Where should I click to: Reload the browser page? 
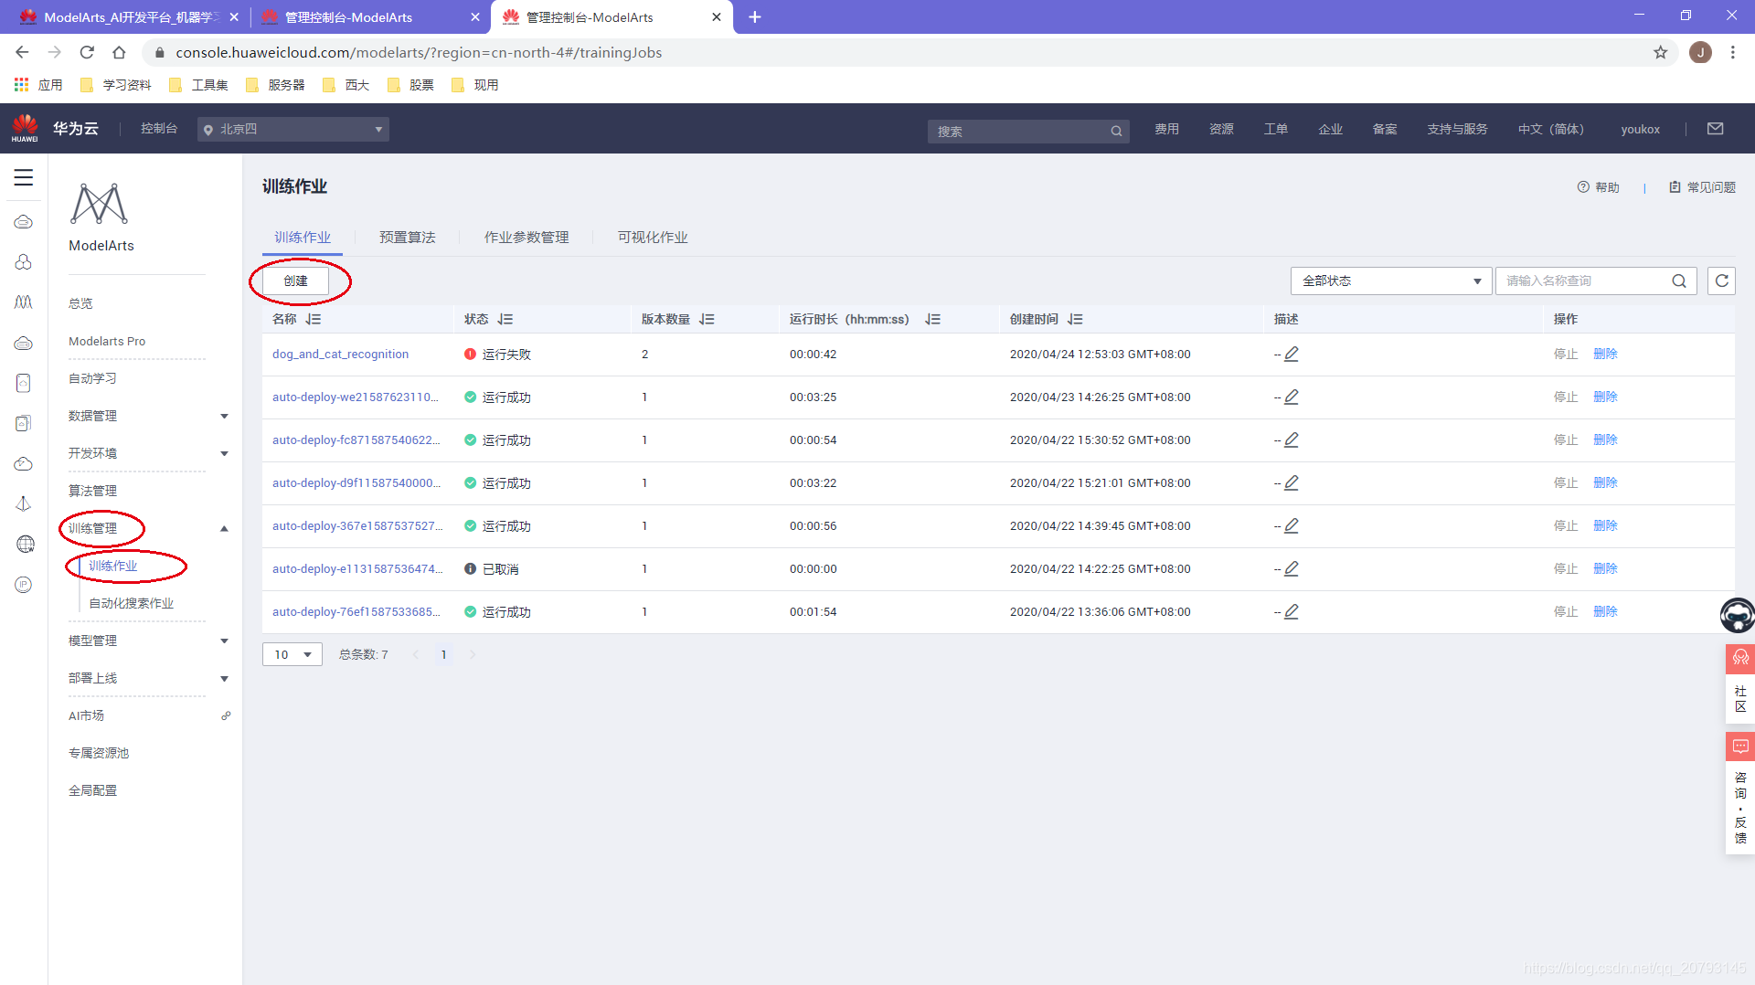87,52
